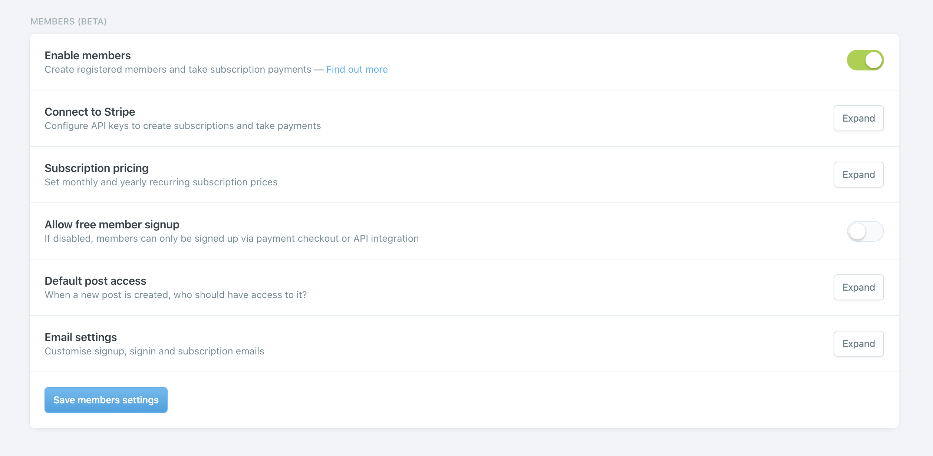
Task: Select the Connect to Stripe title
Action: (89, 112)
